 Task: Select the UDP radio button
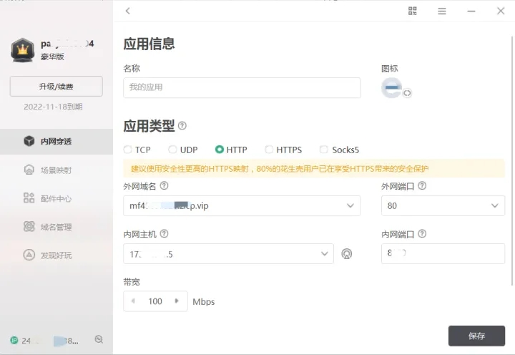172,150
